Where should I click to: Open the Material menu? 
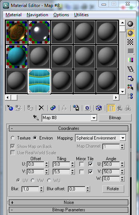pyautogui.click(x=13, y=15)
